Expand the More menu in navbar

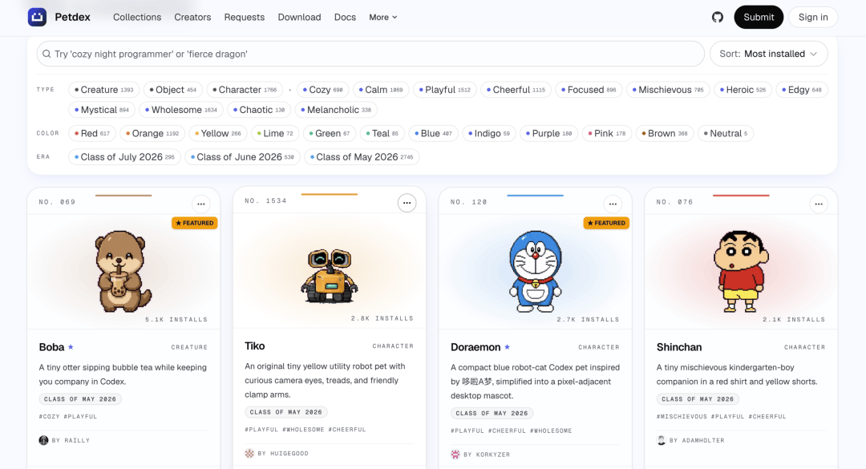(x=383, y=17)
